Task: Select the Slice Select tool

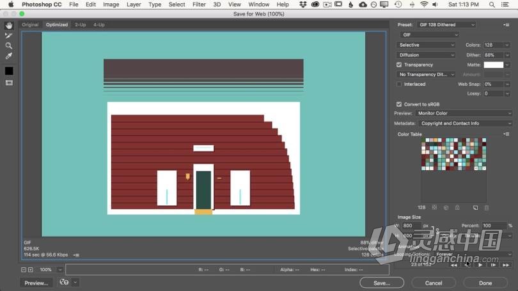Action: [9, 36]
